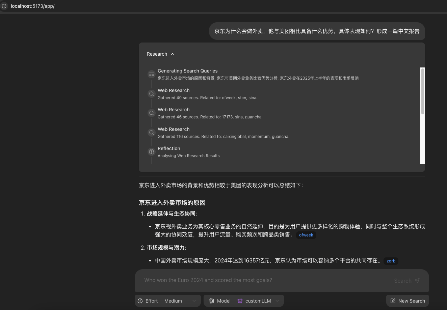The height and width of the screenshot is (310, 447).
Task: Click the search icon for 46 sources Web Research
Action: click(x=152, y=113)
